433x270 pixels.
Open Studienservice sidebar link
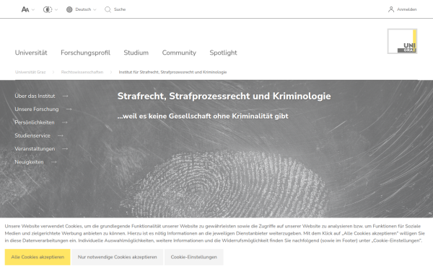[x=32, y=136]
